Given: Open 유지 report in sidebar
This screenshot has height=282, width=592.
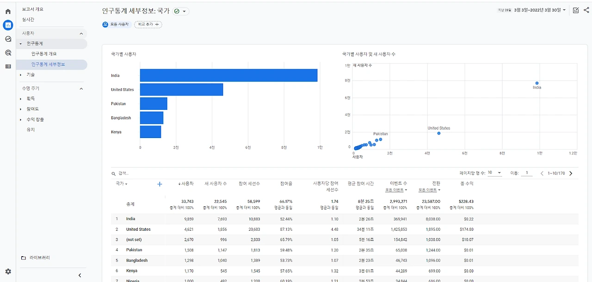Looking at the screenshot, I should (x=31, y=130).
